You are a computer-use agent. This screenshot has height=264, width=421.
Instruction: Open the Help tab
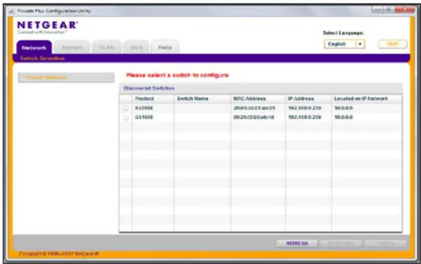(x=165, y=48)
